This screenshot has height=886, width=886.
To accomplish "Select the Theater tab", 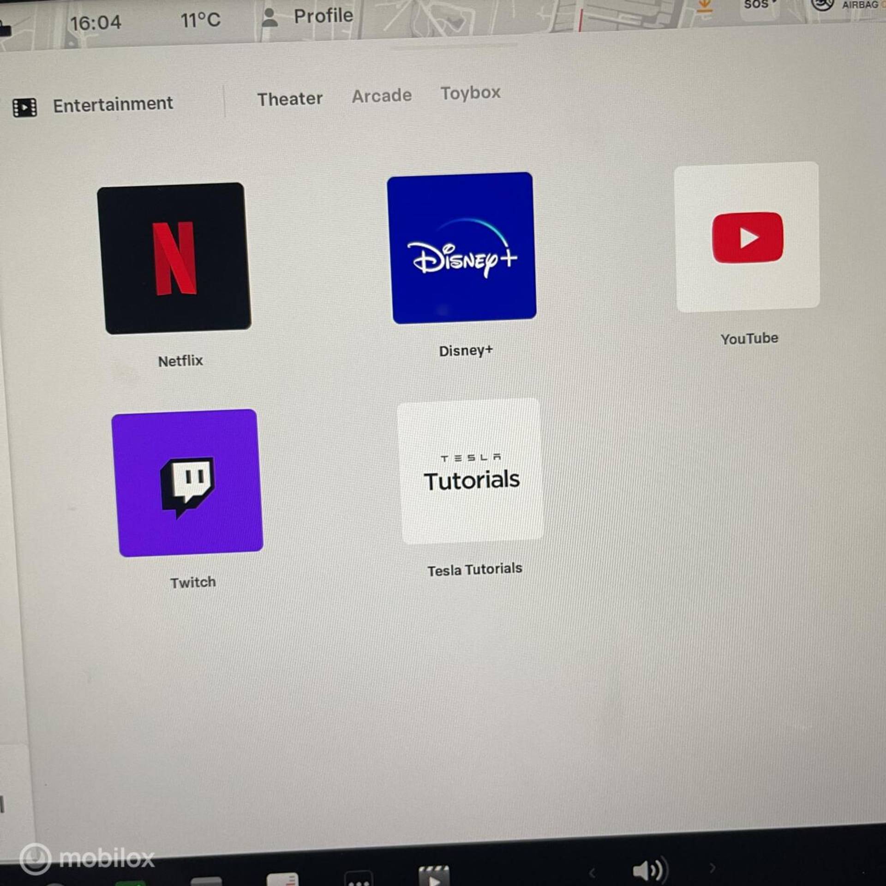I will (290, 99).
